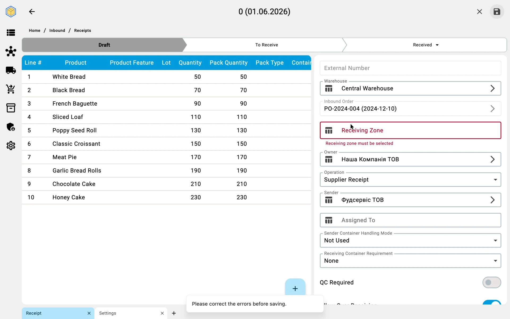
Task: Open Receiving Container Requirement dropdown
Action: click(x=410, y=261)
